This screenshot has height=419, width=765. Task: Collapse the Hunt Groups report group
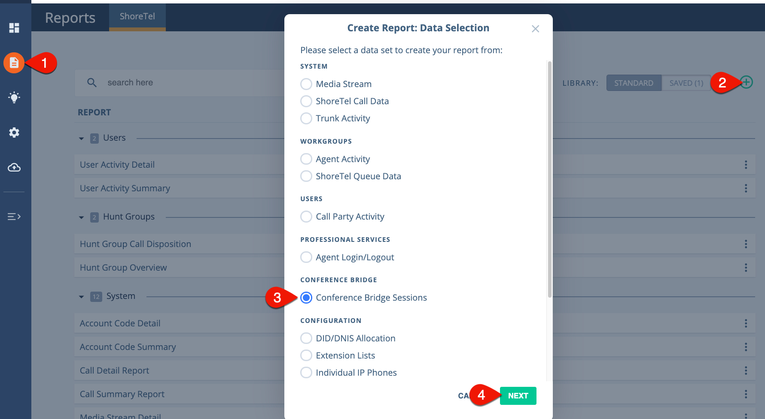81,217
